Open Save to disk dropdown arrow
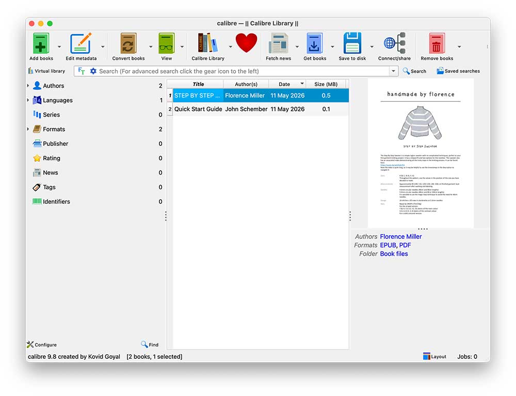This screenshot has width=516, height=396. pos(372,47)
